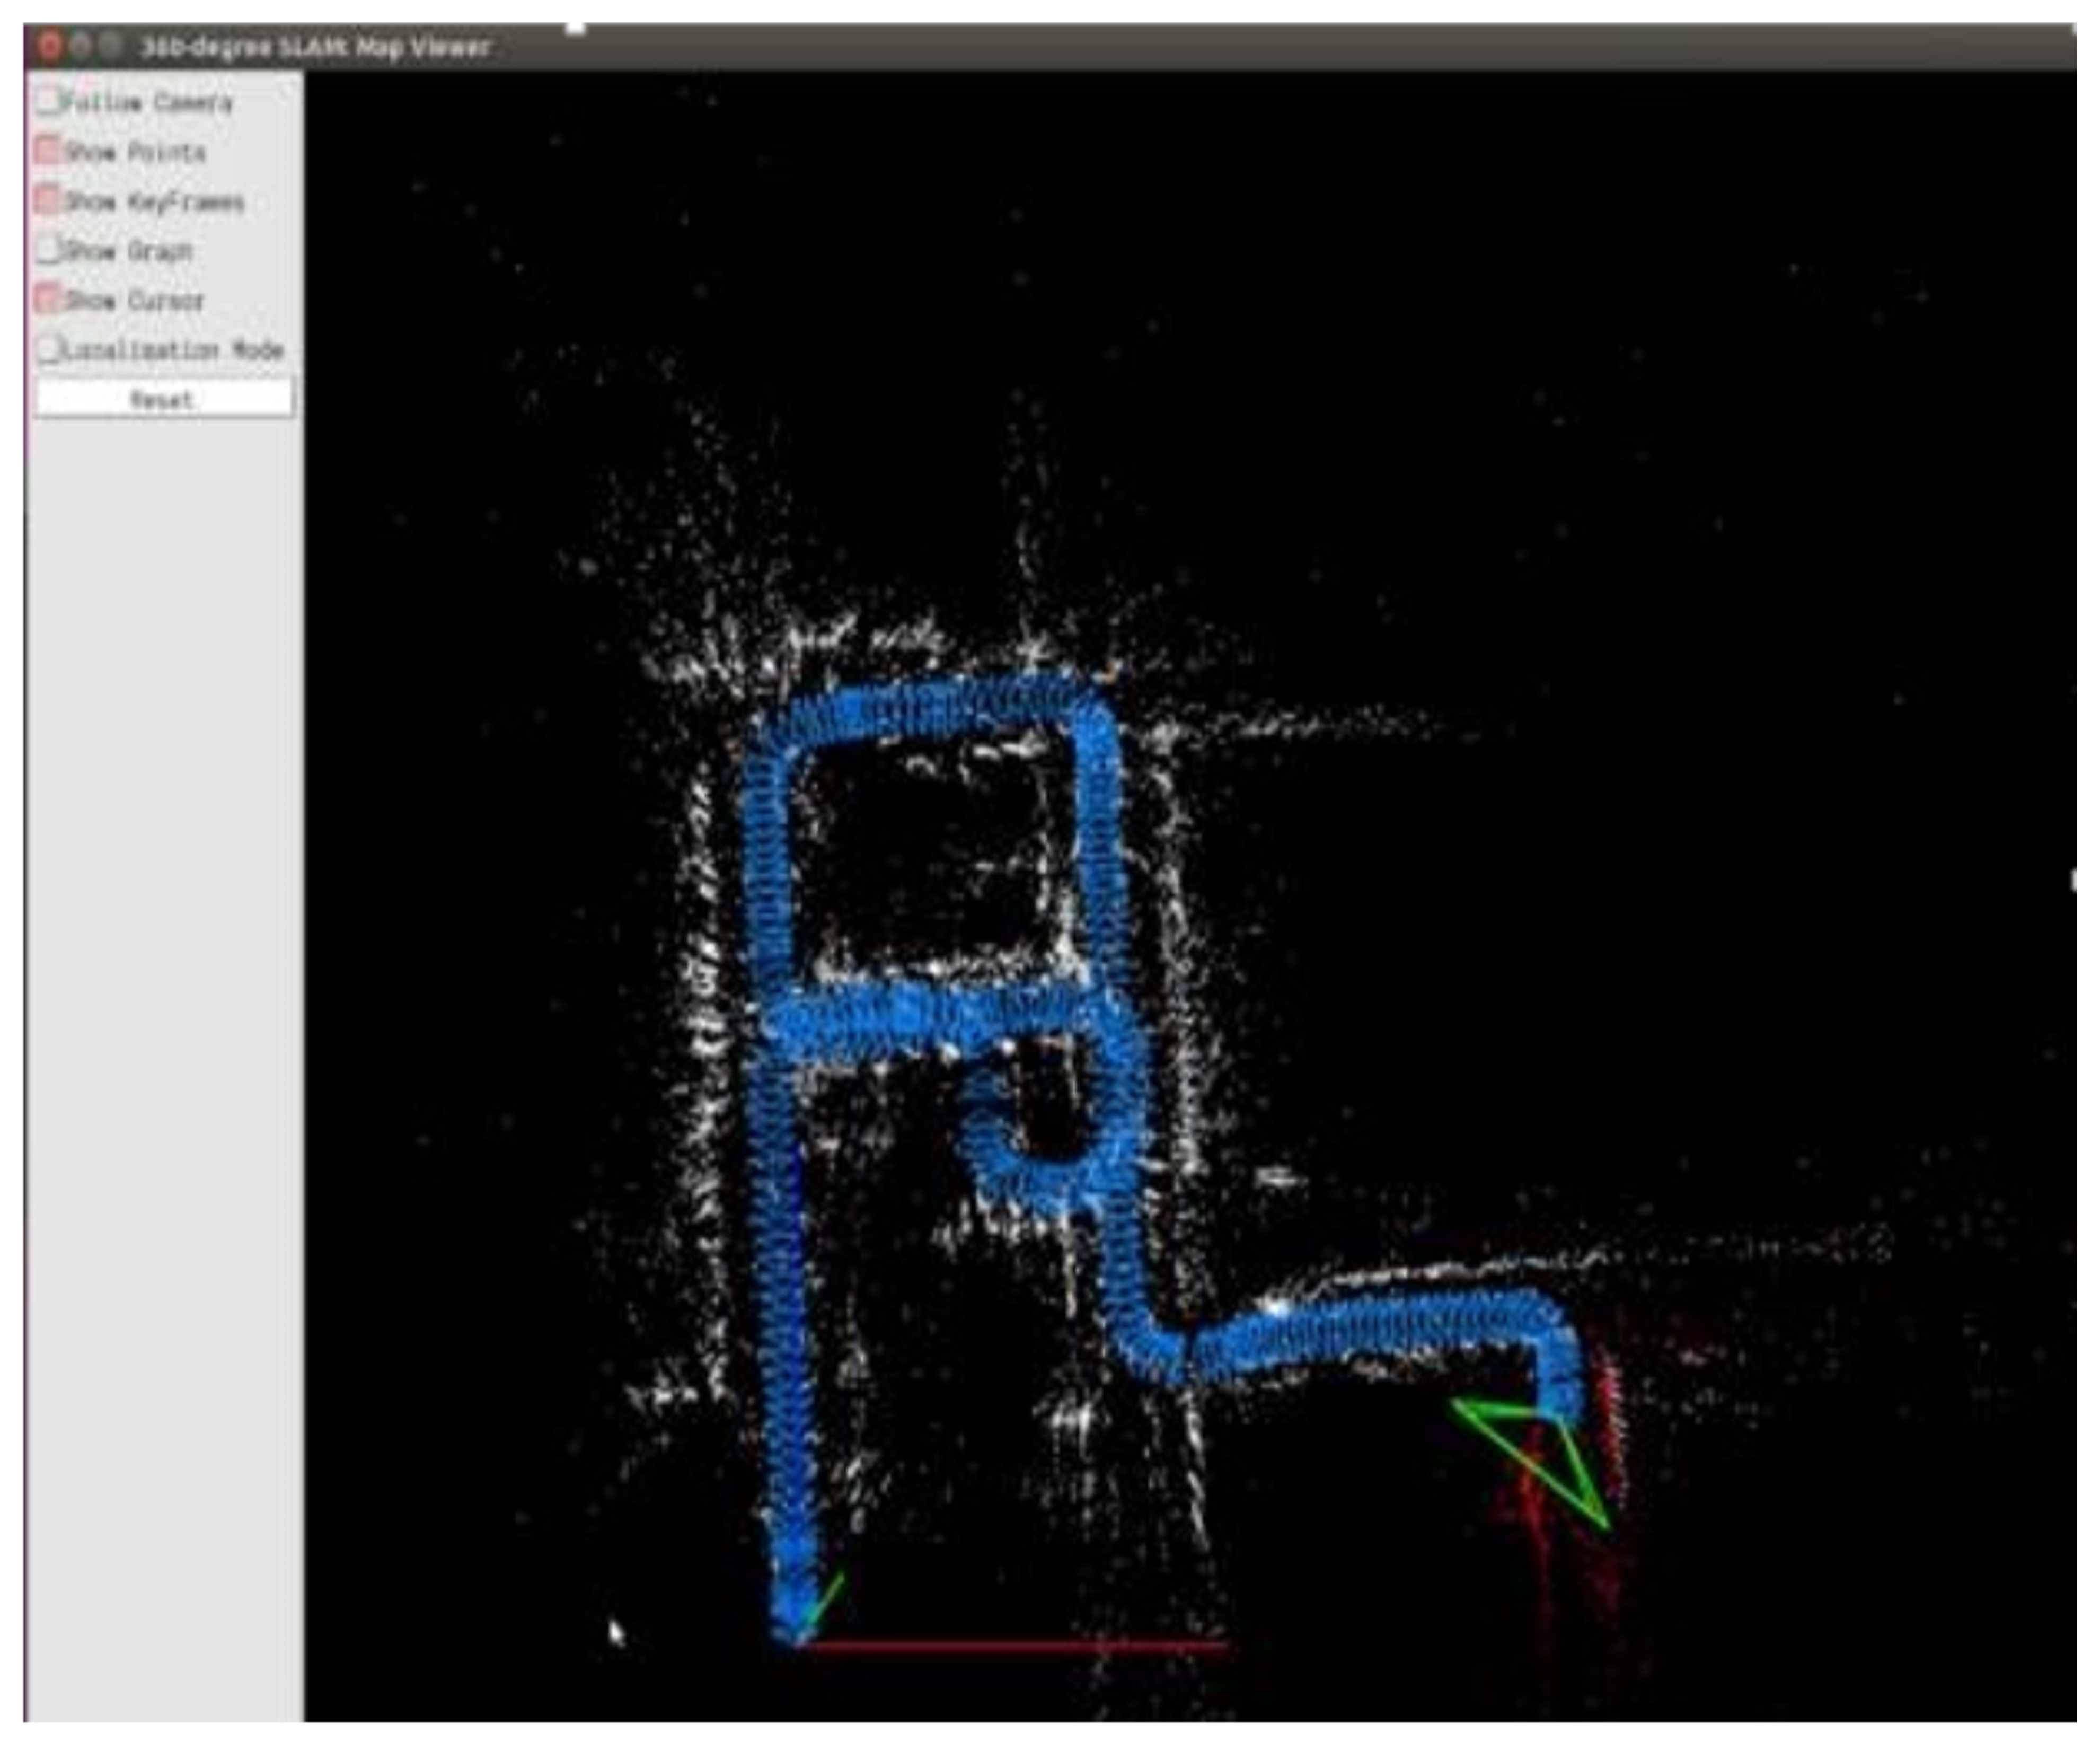Enable Localization Mode checkbox
The width and height of the screenshot is (2100, 1741).
(x=47, y=348)
